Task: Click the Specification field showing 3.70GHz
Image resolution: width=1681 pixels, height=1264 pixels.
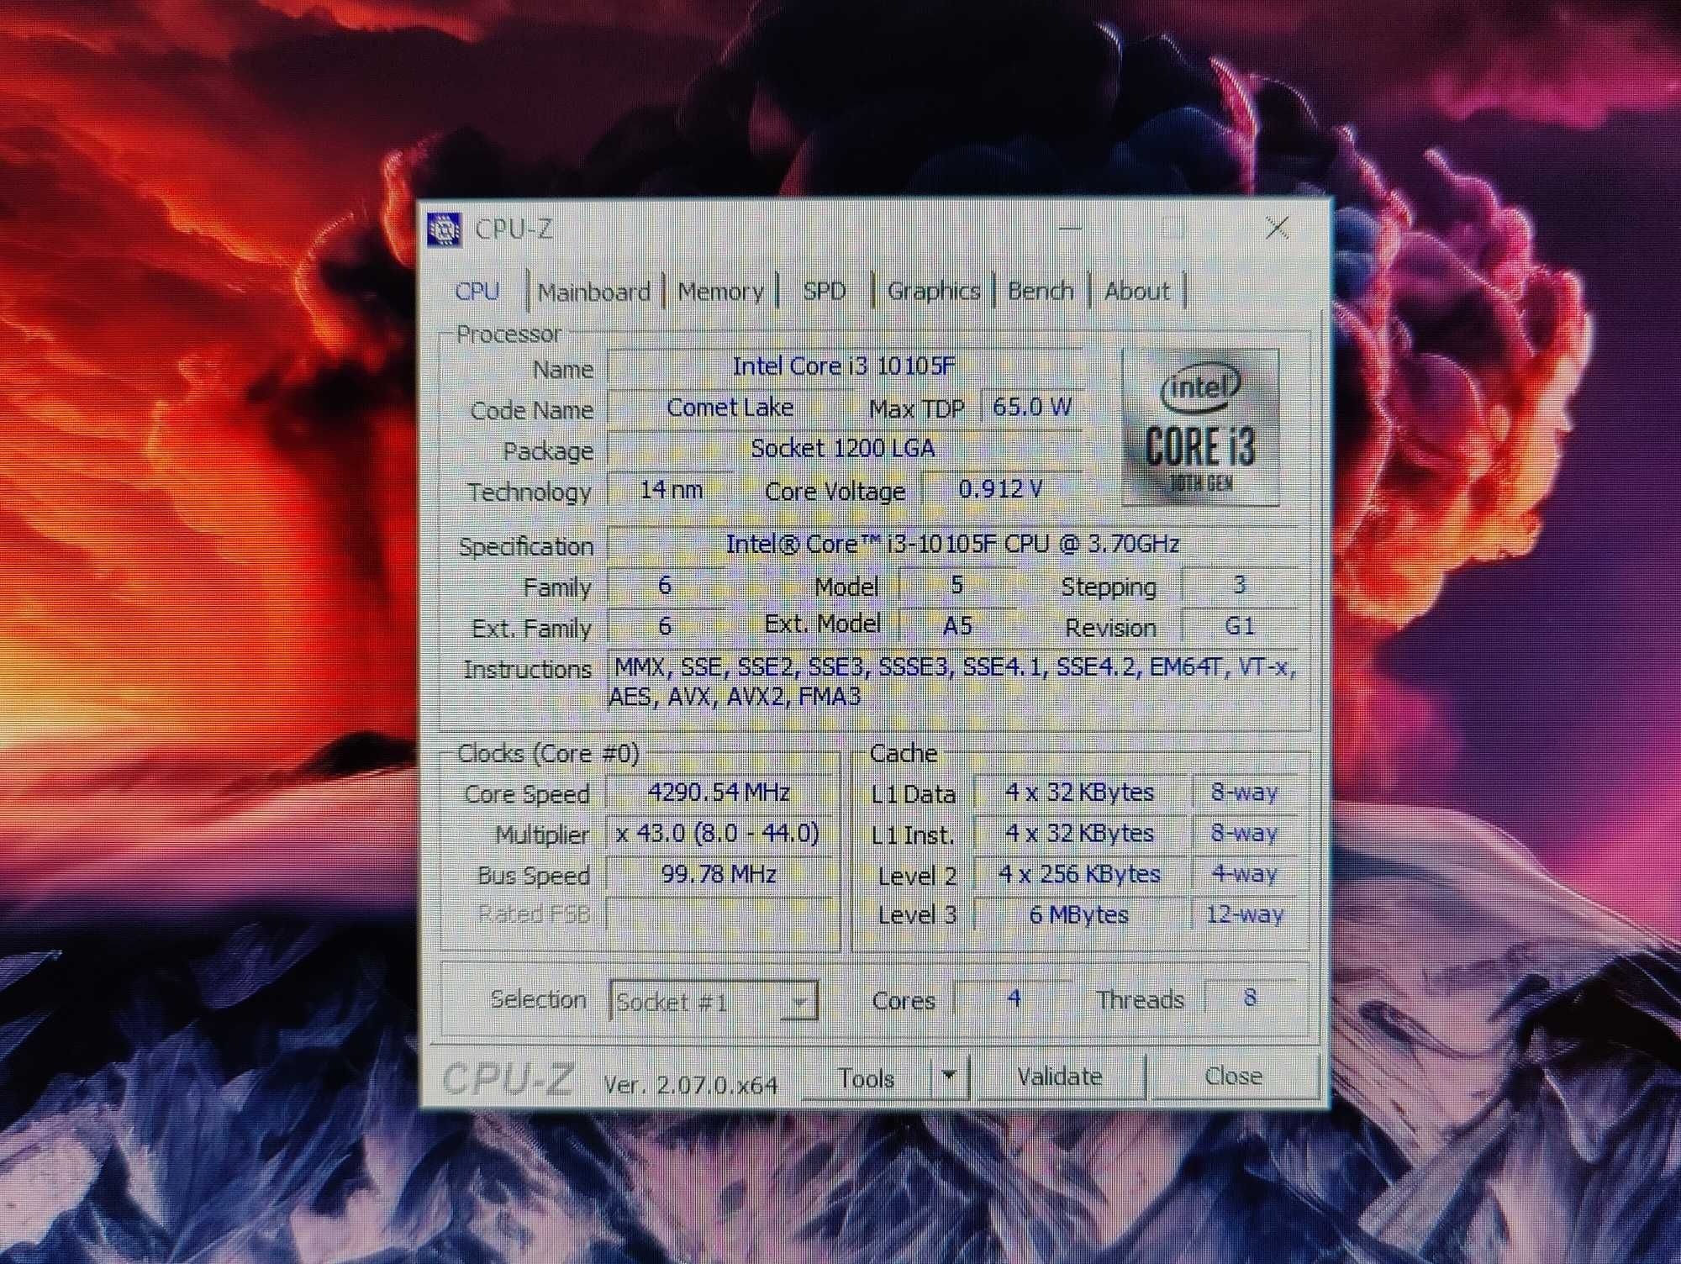Action: (x=951, y=544)
